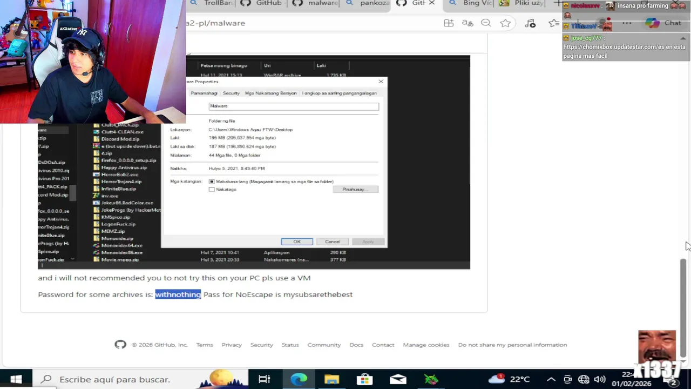Open Task View on the taskbar

pyautogui.click(x=264, y=379)
